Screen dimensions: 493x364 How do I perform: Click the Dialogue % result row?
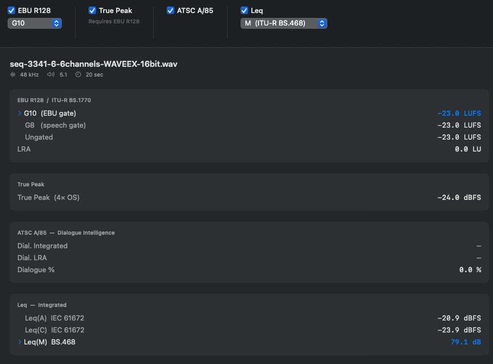click(36, 269)
